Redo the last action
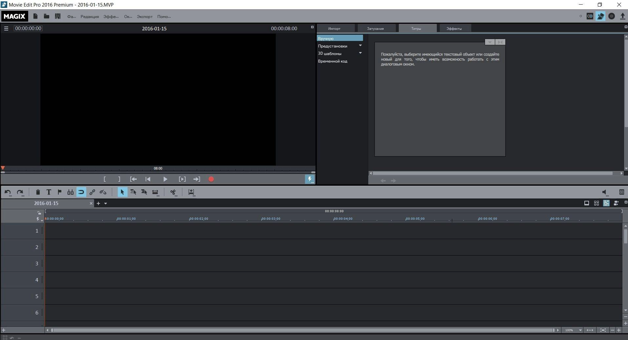 (x=20, y=192)
